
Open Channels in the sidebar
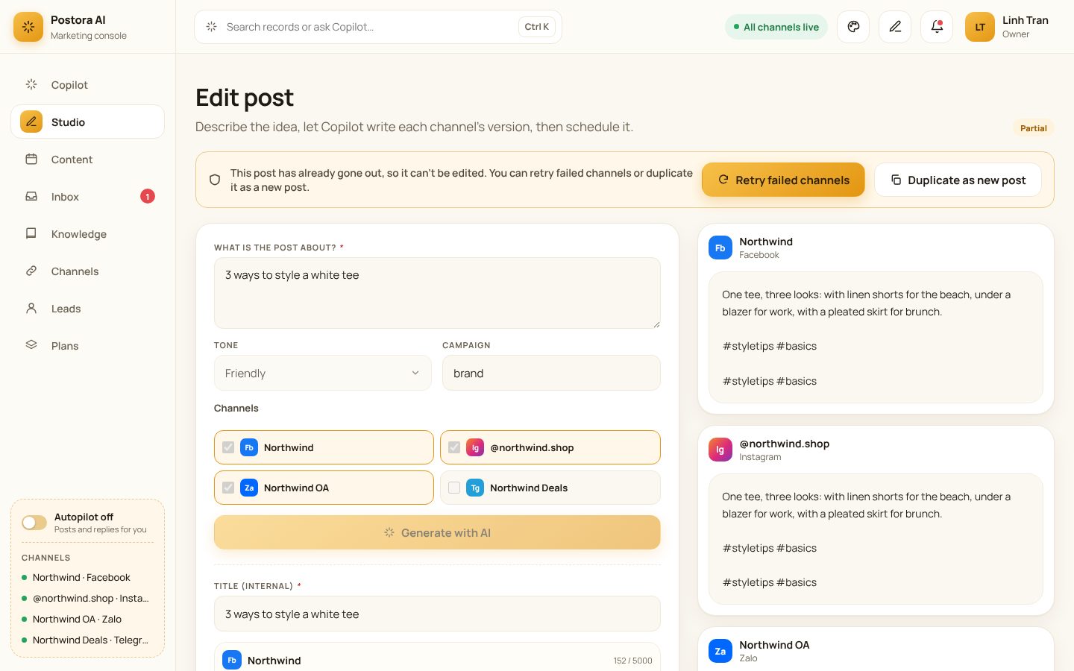tap(87, 271)
